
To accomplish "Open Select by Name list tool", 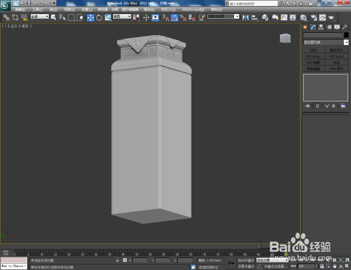I will tap(62, 18).
